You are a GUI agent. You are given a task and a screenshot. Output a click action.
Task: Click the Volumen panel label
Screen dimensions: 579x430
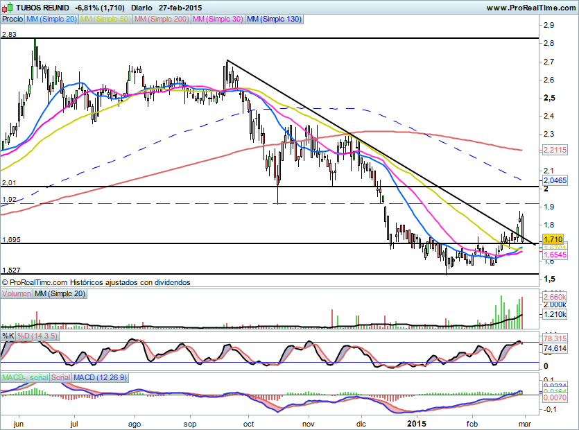[x=17, y=293]
